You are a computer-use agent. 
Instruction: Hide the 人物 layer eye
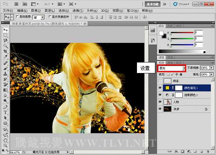point(160,102)
